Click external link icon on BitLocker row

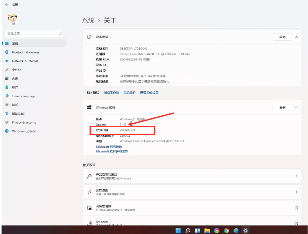tap(297, 224)
